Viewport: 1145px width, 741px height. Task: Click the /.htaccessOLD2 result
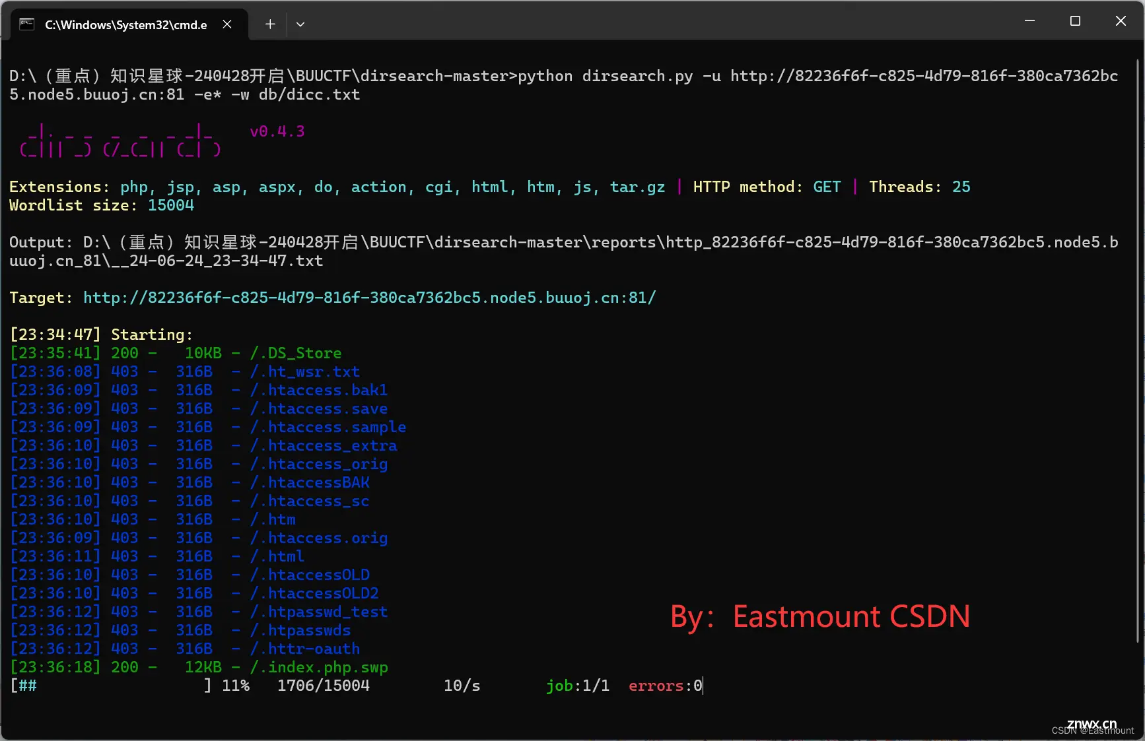(194, 593)
